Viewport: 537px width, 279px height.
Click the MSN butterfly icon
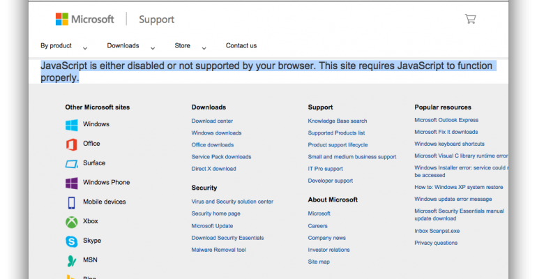(x=71, y=261)
